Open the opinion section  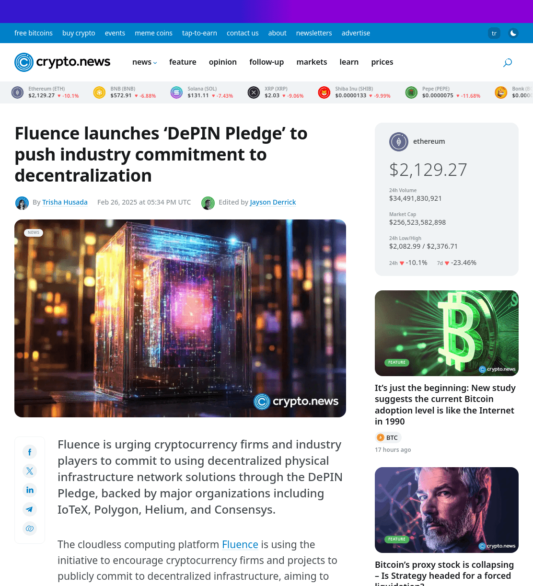[x=223, y=62]
